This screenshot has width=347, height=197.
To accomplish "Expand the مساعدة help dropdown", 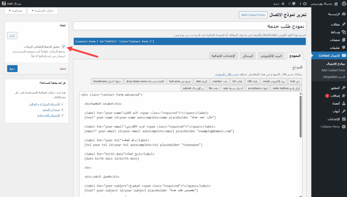I will pyautogui.click(x=15, y=10).
